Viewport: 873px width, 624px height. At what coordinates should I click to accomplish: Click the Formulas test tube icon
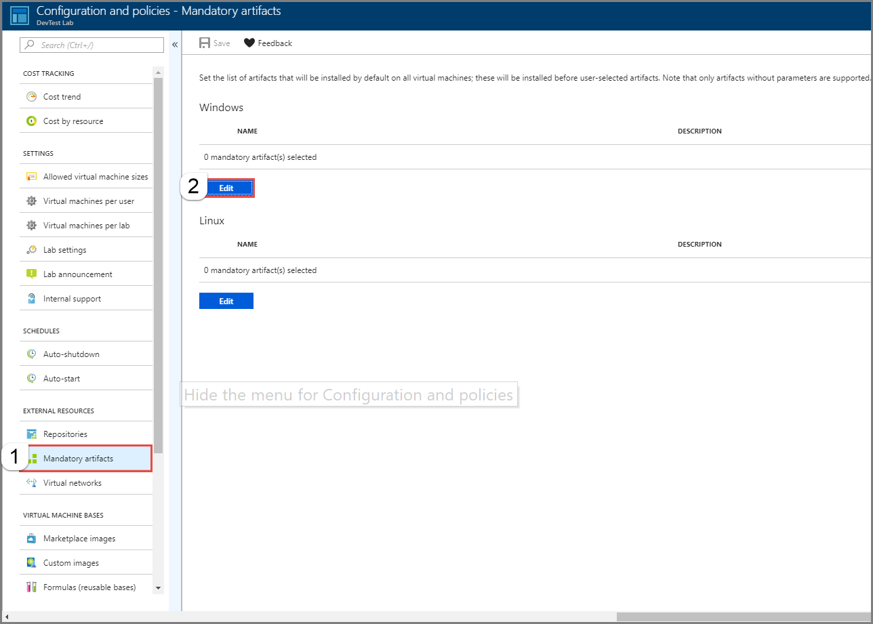(31, 587)
